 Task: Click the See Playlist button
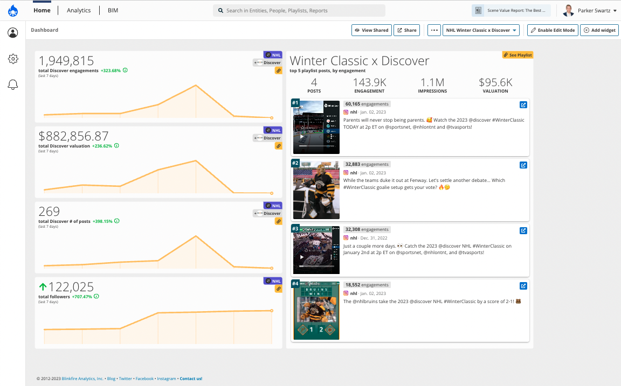517,55
